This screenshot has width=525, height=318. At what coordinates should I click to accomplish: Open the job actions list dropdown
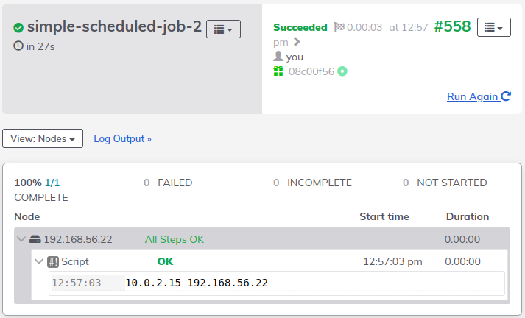click(223, 29)
